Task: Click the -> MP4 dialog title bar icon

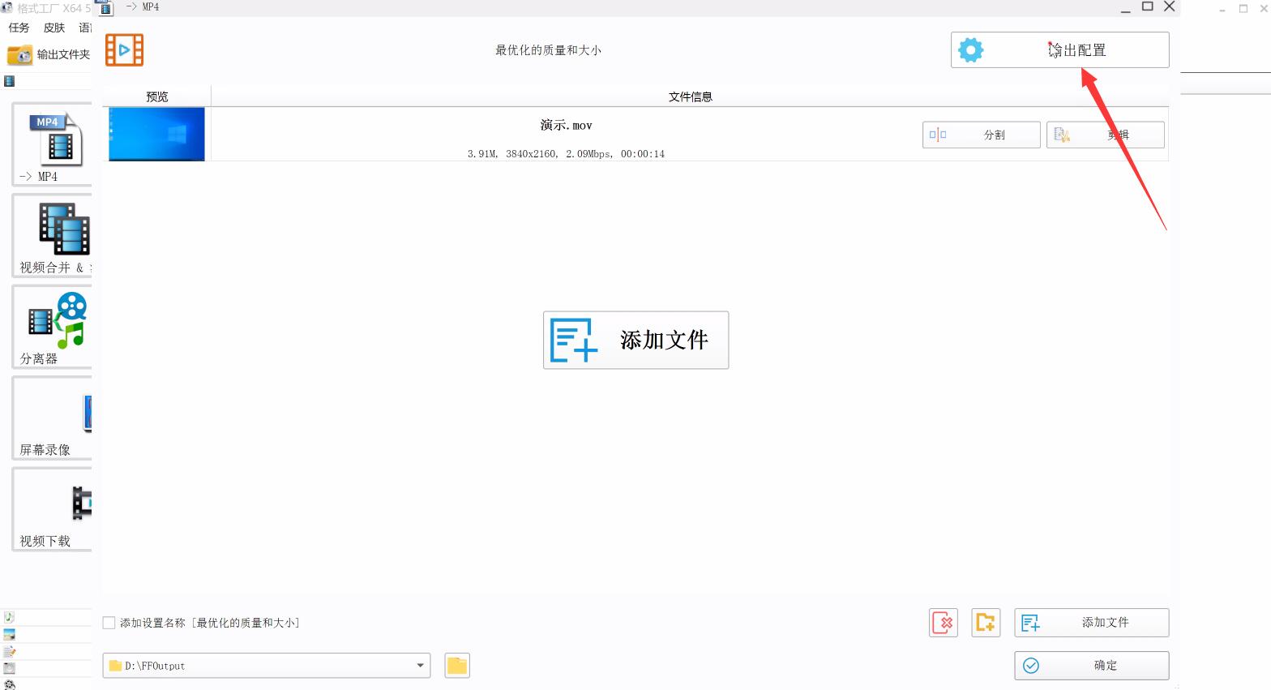Action: click(x=105, y=7)
